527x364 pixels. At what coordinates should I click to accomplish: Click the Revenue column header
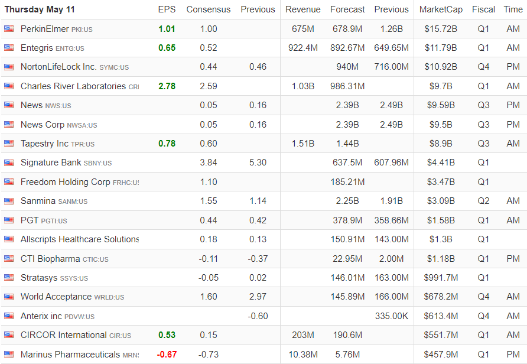303,9
